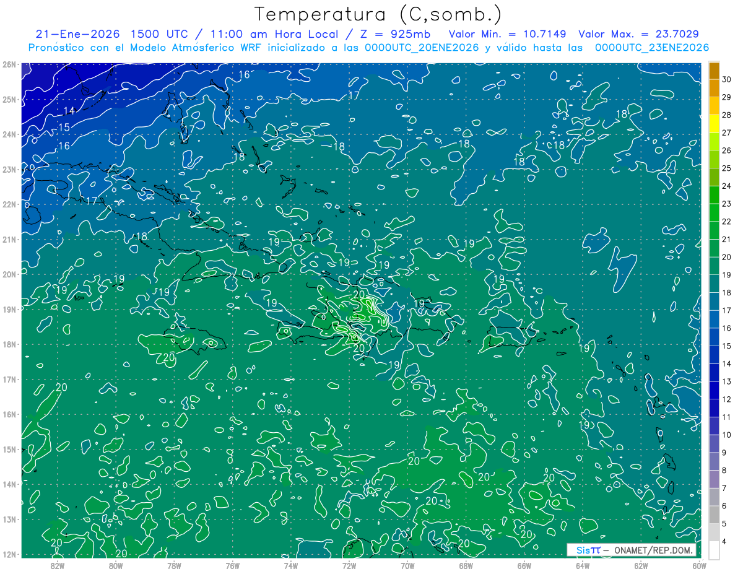Click 'Valor Min. = 10.7149' value
The width and height of the screenshot is (743, 574).
pos(507,34)
